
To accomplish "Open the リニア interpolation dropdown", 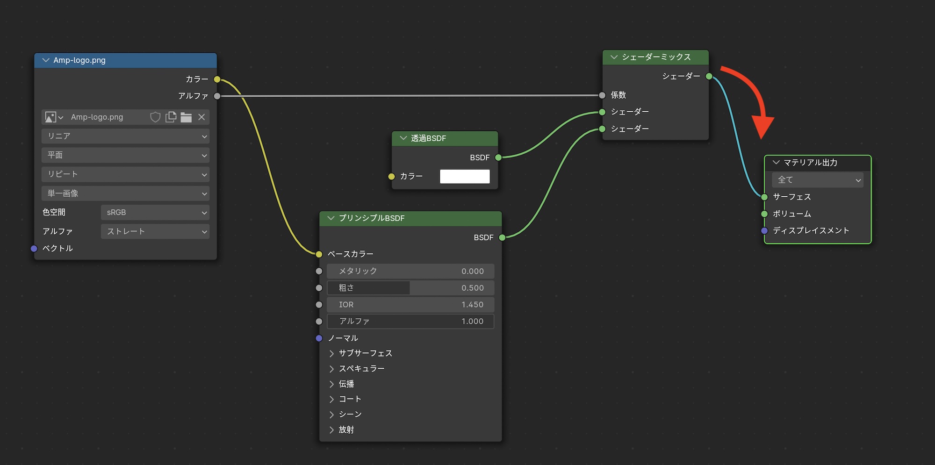I will click(125, 136).
